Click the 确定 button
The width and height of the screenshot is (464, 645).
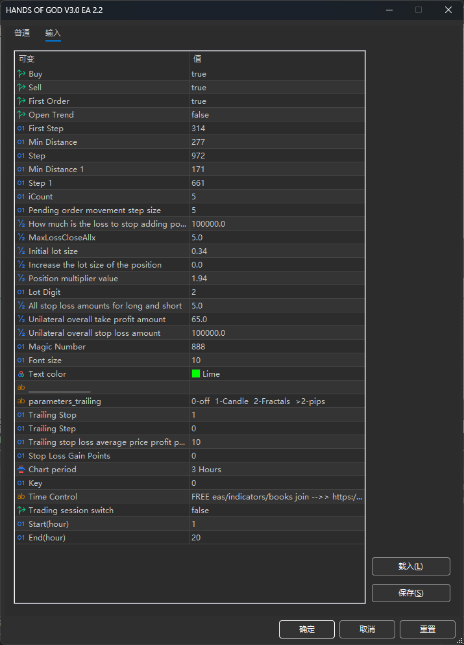click(306, 629)
